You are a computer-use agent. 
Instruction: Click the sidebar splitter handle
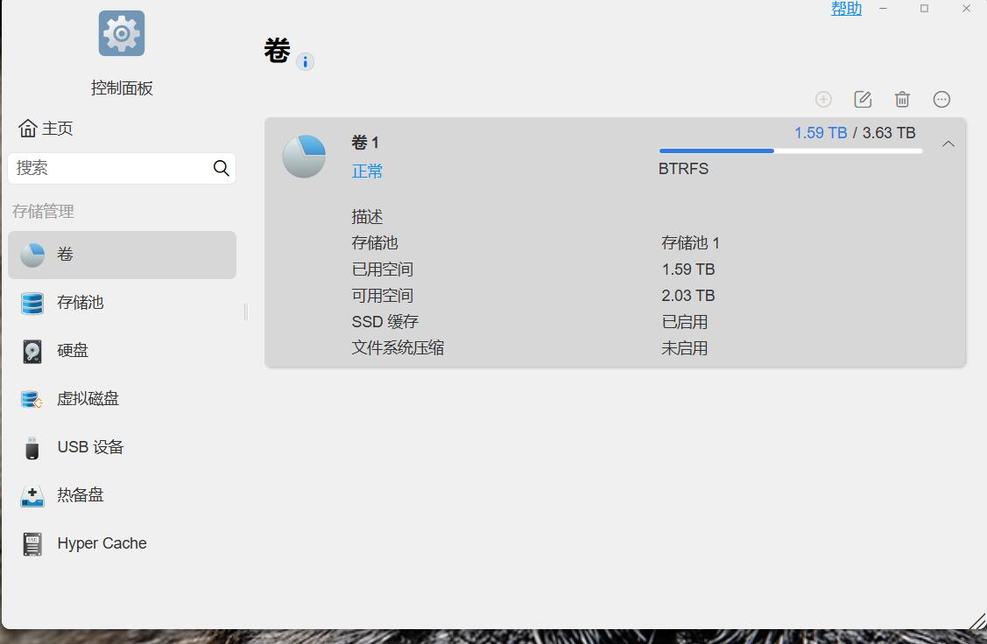(245, 311)
